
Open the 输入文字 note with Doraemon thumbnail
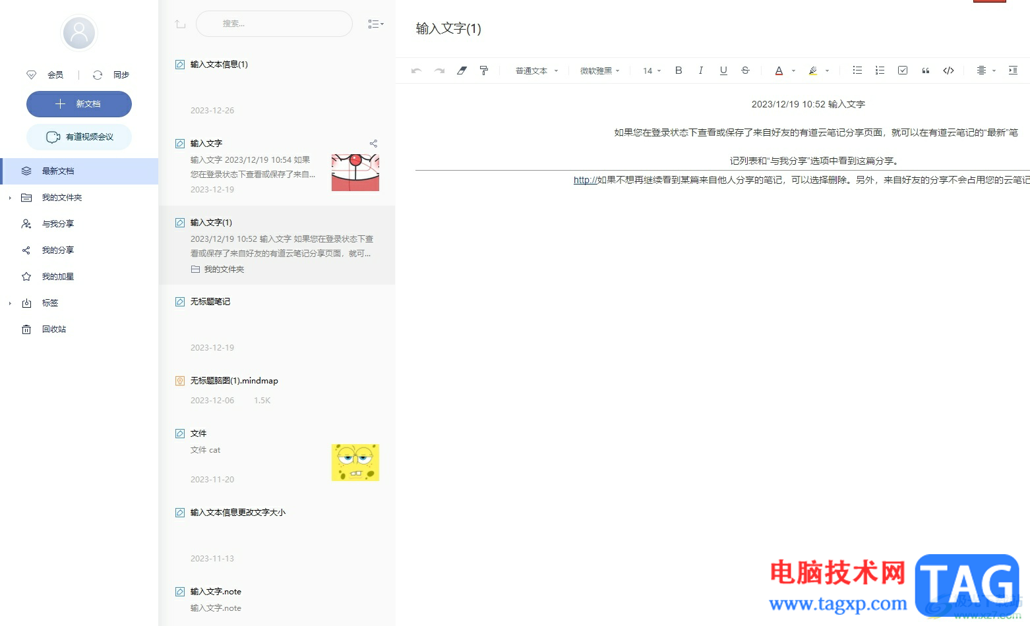(x=277, y=166)
